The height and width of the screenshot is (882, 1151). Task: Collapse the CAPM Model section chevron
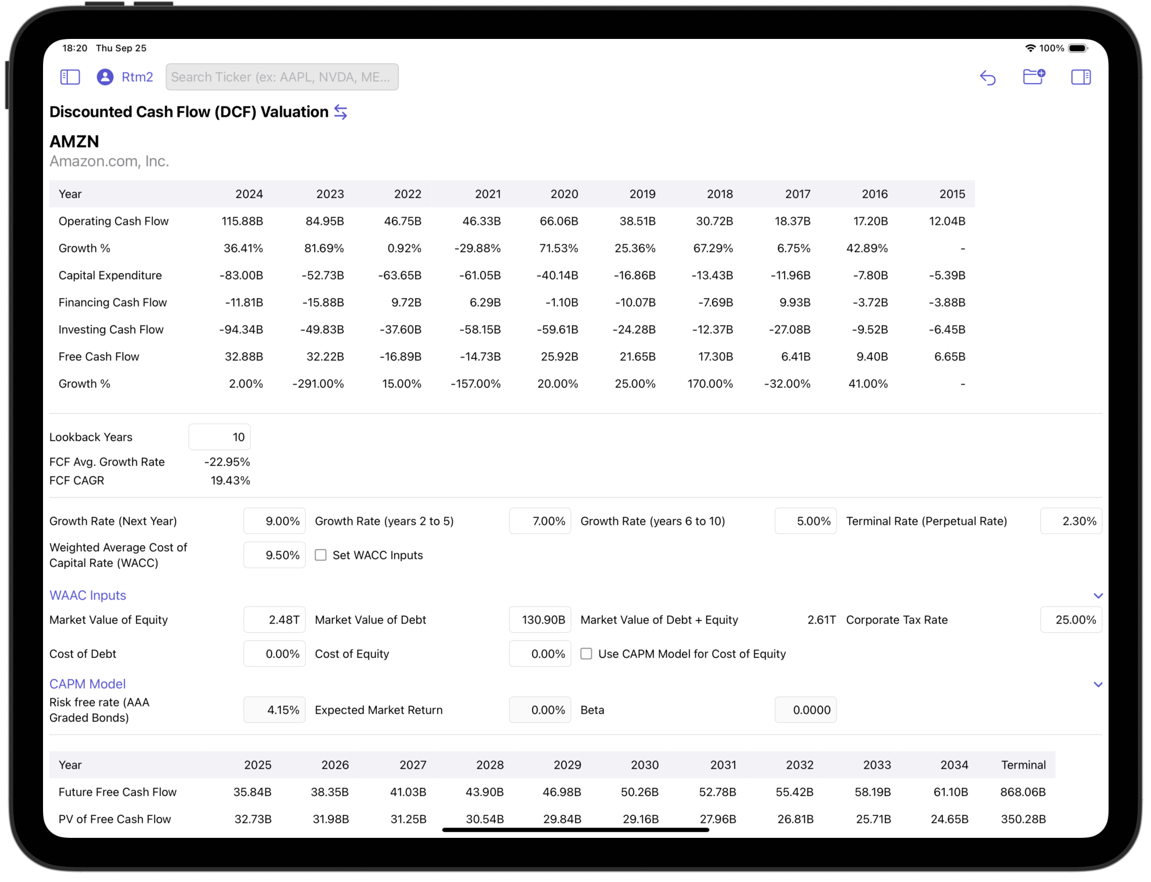coord(1098,684)
